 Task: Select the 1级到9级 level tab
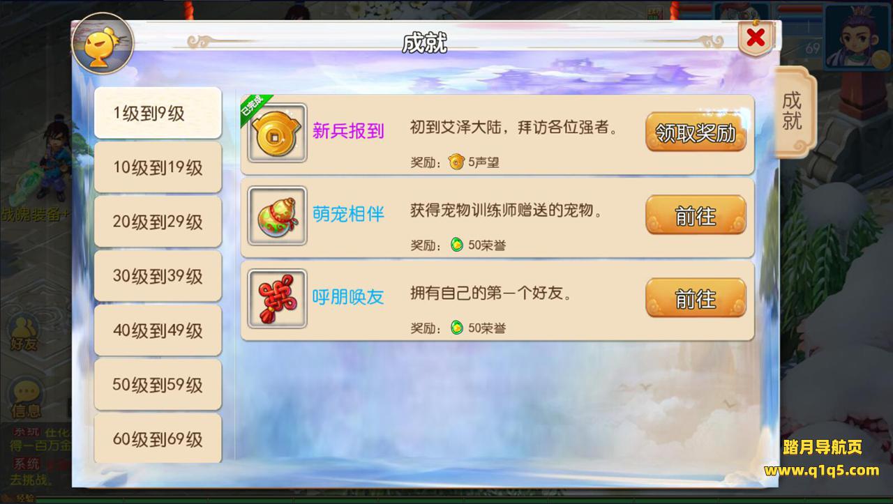[x=158, y=113]
